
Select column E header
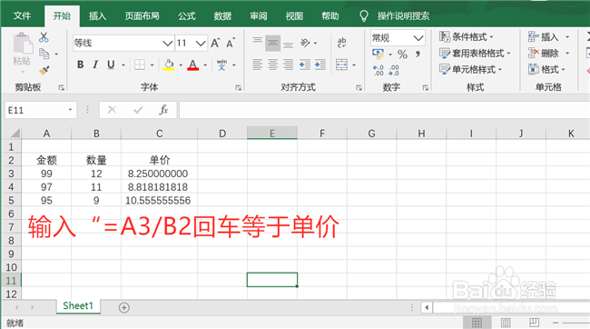[x=272, y=134]
